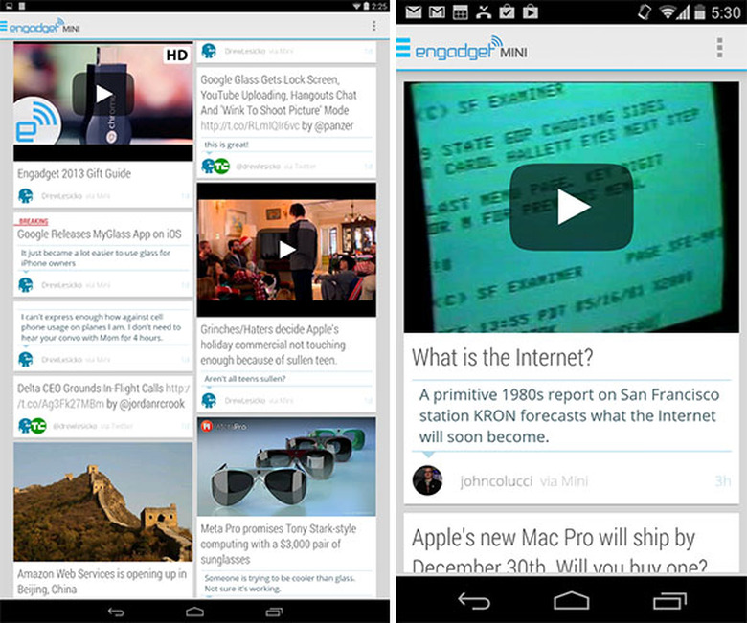The image size is (747, 623).
Task: Tap Recents button on tablet navigation bar
Action: click(x=274, y=612)
